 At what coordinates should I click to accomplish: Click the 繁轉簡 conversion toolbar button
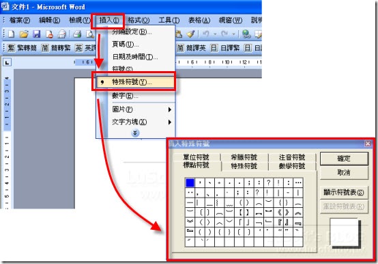pos(22,48)
